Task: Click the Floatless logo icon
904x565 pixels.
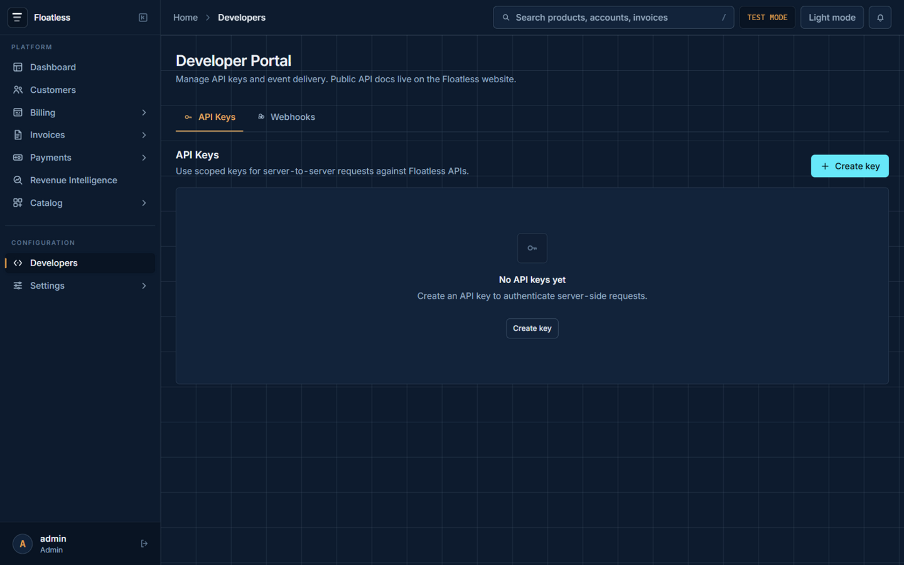Action: tap(18, 18)
